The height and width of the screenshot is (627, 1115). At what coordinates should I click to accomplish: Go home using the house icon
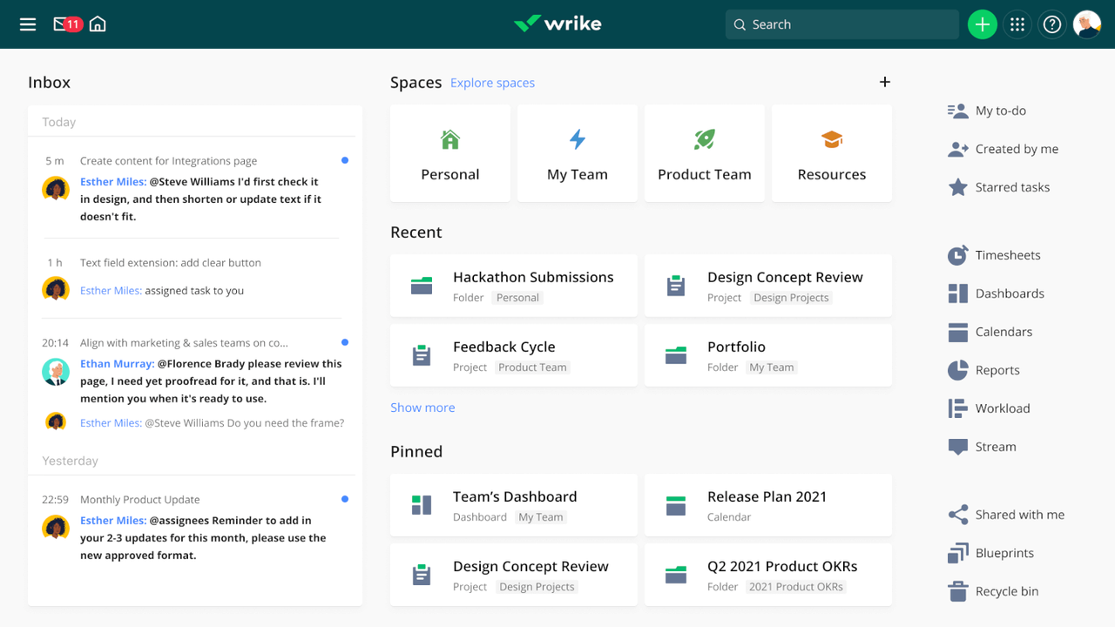[x=97, y=24]
